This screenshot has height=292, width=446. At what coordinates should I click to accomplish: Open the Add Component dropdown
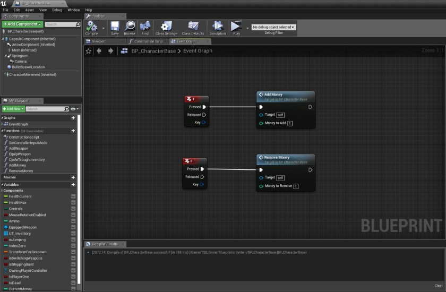coord(22,24)
